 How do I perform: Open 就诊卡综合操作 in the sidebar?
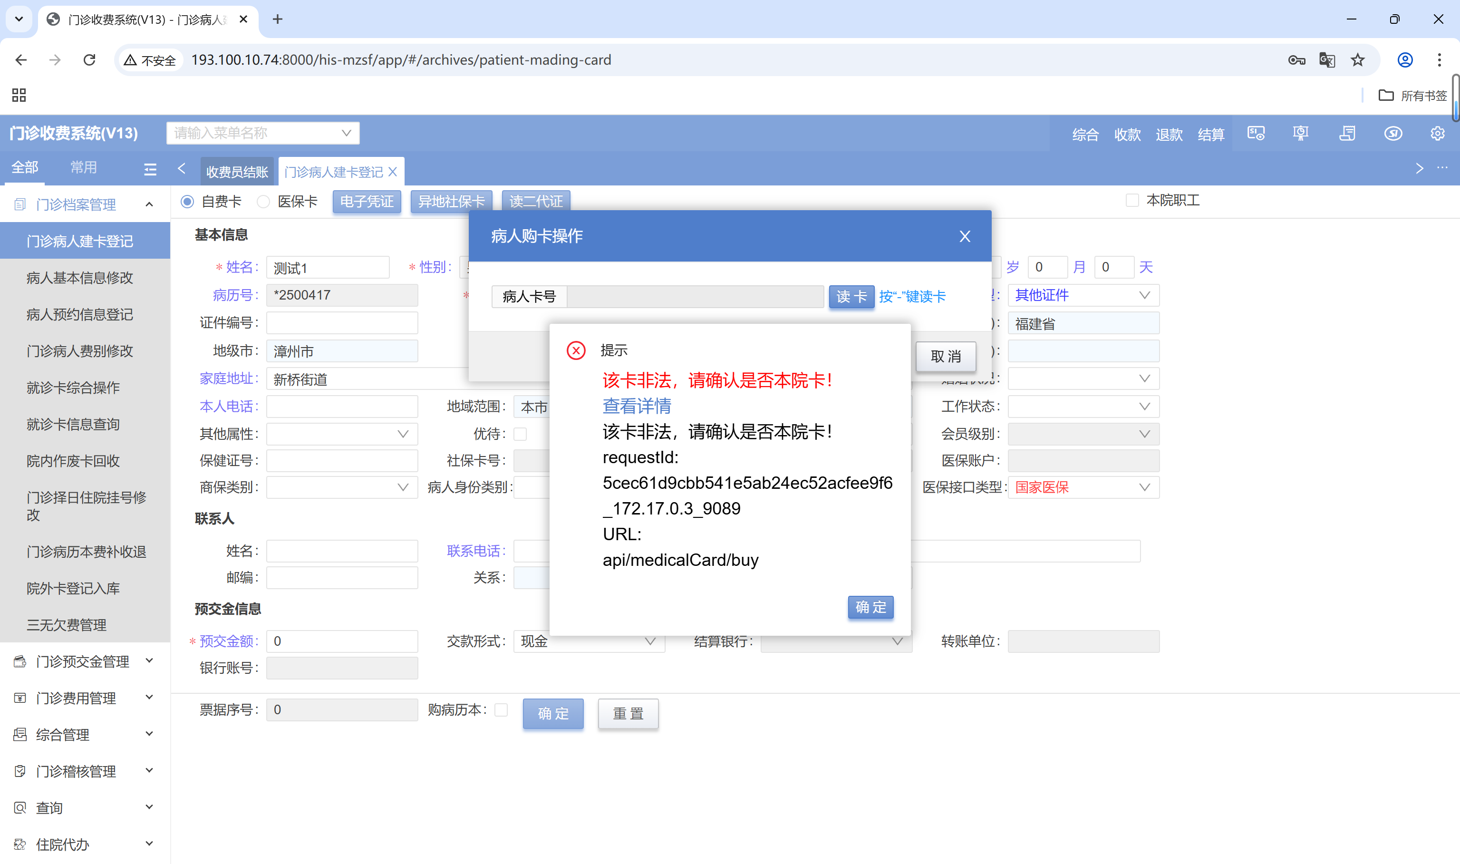tap(73, 388)
